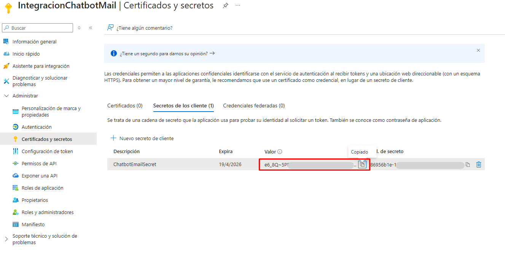Collapse the sidebar with double chevron
Screen dimensions: 505x267
point(91,28)
